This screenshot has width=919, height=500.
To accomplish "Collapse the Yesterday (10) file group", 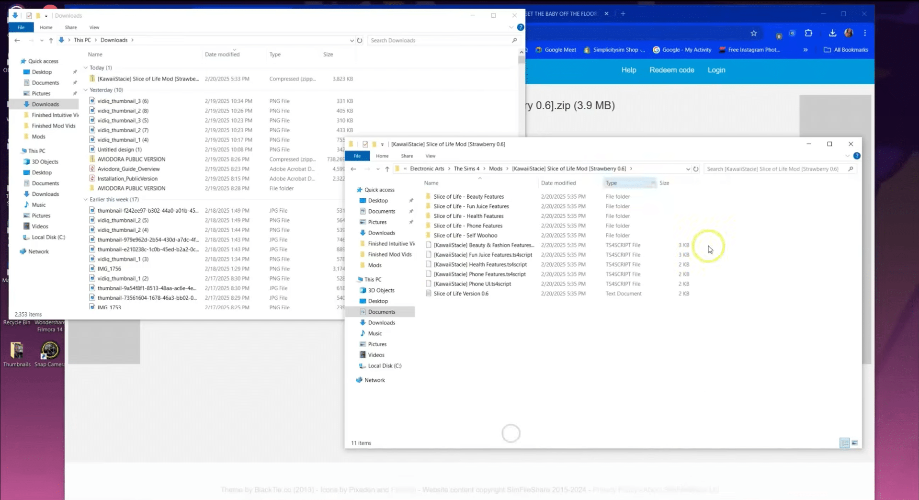I will pos(86,90).
